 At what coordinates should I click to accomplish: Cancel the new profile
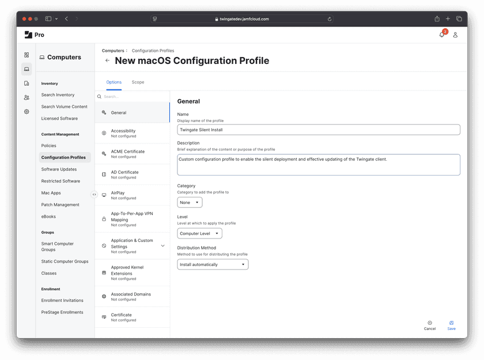[x=430, y=325]
